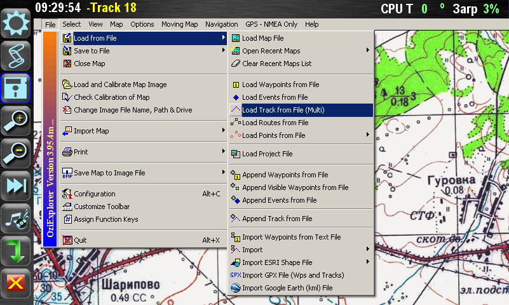The width and height of the screenshot is (509, 305).
Task: Click Quit in the File menu
Action: click(x=80, y=240)
